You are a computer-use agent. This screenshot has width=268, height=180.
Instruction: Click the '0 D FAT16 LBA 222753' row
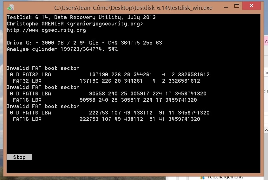109,113
